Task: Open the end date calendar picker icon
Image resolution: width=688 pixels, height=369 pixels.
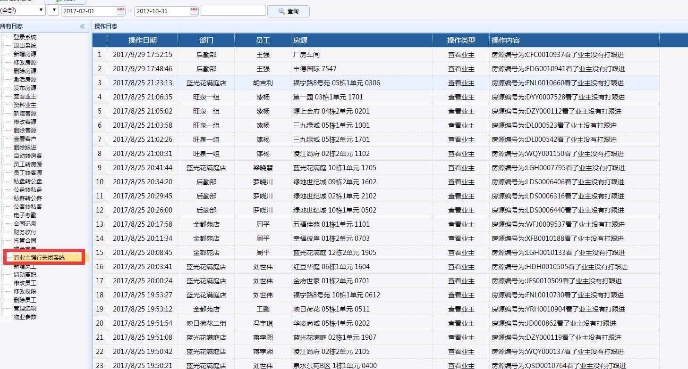Action: [194, 11]
